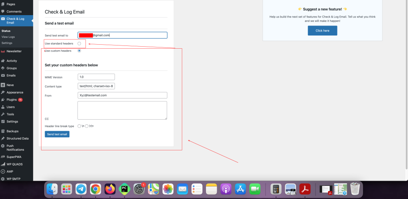
Task: Click the Activity icon in sidebar
Action: tap(3, 61)
